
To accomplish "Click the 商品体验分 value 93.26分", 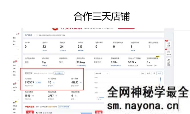I will pos(81,62).
